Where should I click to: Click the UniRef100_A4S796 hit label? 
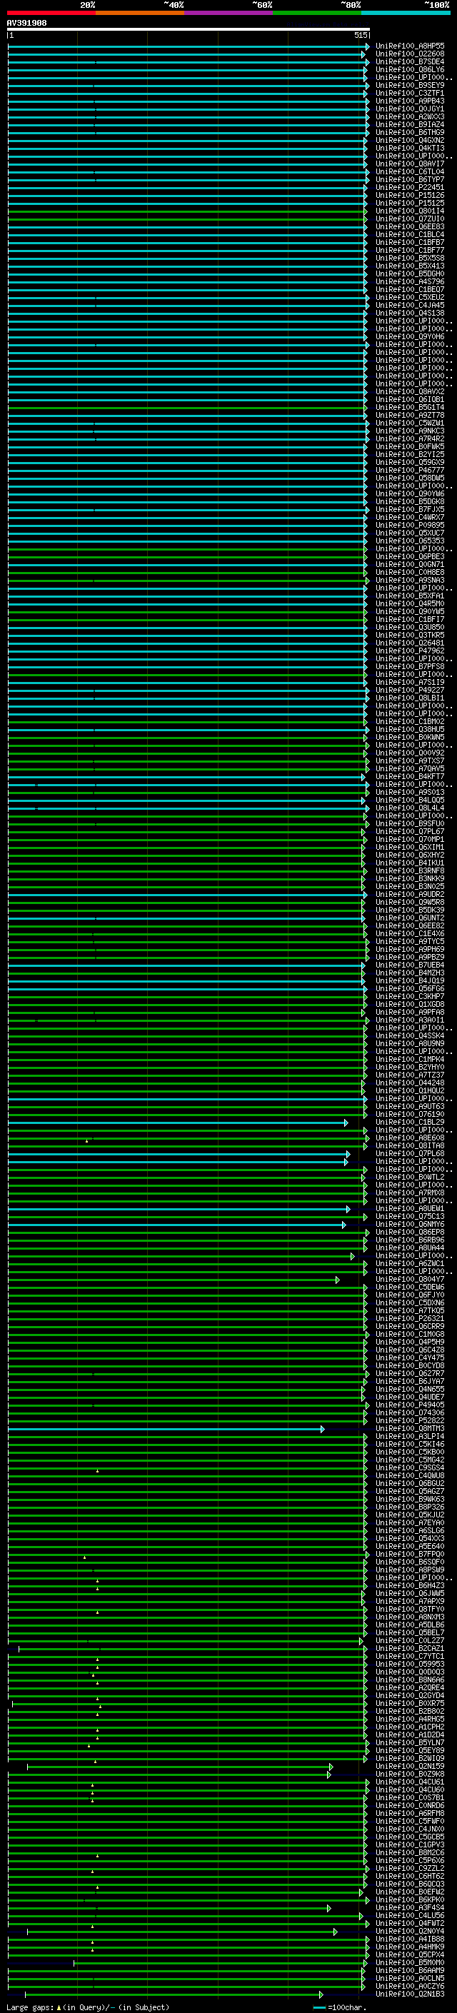click(x=410, y=281)
